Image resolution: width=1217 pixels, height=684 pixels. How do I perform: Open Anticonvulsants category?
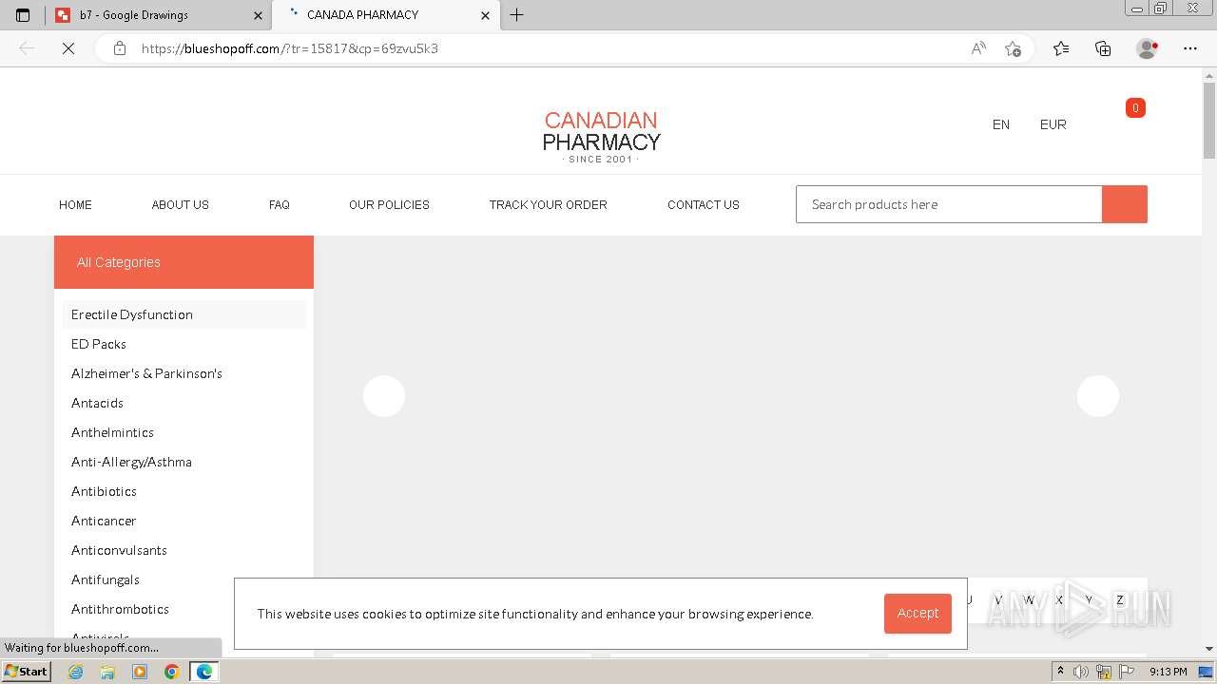119,550
